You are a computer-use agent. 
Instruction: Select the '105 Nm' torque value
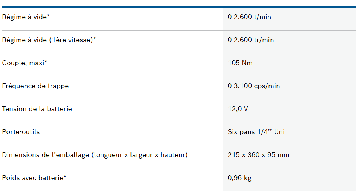240,63
